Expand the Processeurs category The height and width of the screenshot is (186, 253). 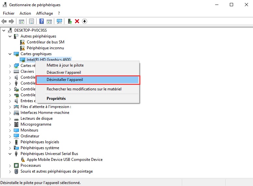coord(10,165)
